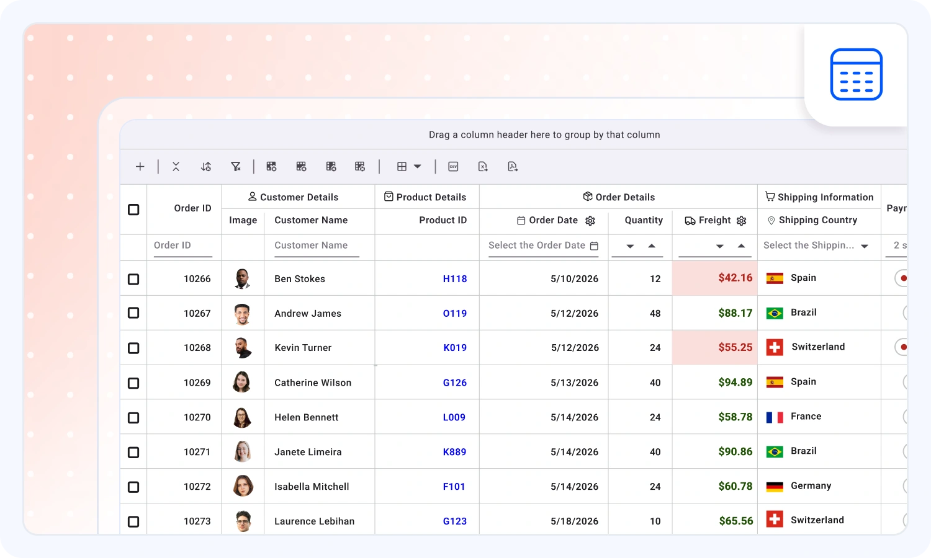
Task: Click the add record plus icon
Action: coord(140,167)
